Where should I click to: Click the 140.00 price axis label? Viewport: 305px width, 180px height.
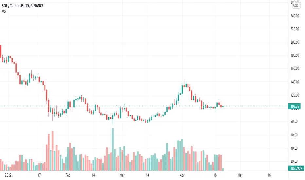click(295, 82)
